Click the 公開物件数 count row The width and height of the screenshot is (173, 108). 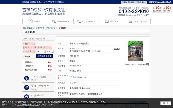[38, 66]
